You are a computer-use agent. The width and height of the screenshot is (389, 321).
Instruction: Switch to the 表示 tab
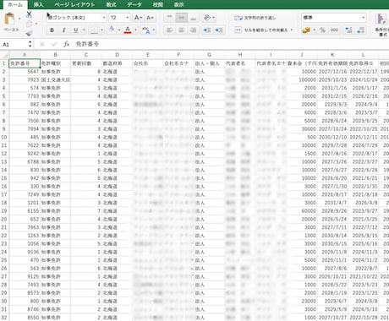(178, 4)
